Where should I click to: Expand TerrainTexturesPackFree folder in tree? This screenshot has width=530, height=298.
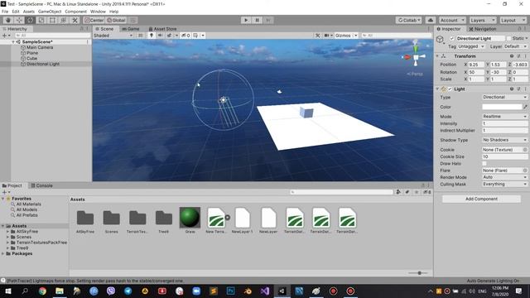click(x=7, y=243)
